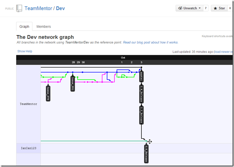Click the star icon in Star button

pyautogui.click(x=215, y=8)
